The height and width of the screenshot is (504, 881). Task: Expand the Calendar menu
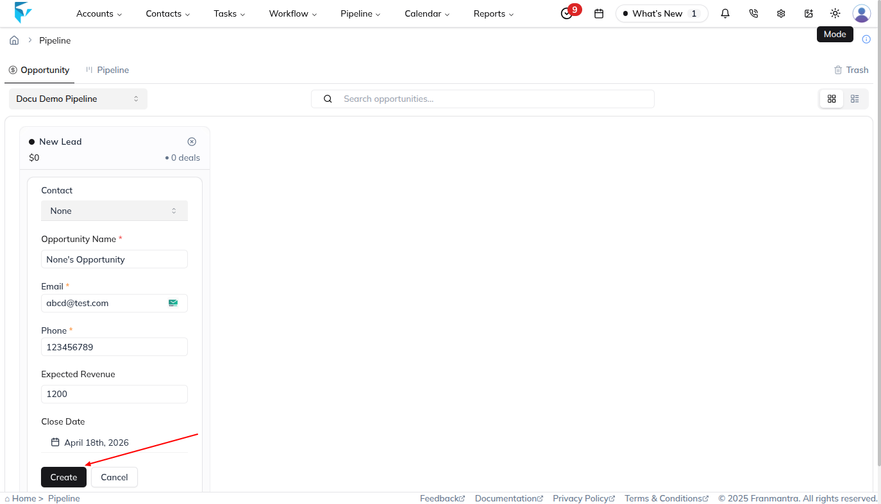coord(427,13)
